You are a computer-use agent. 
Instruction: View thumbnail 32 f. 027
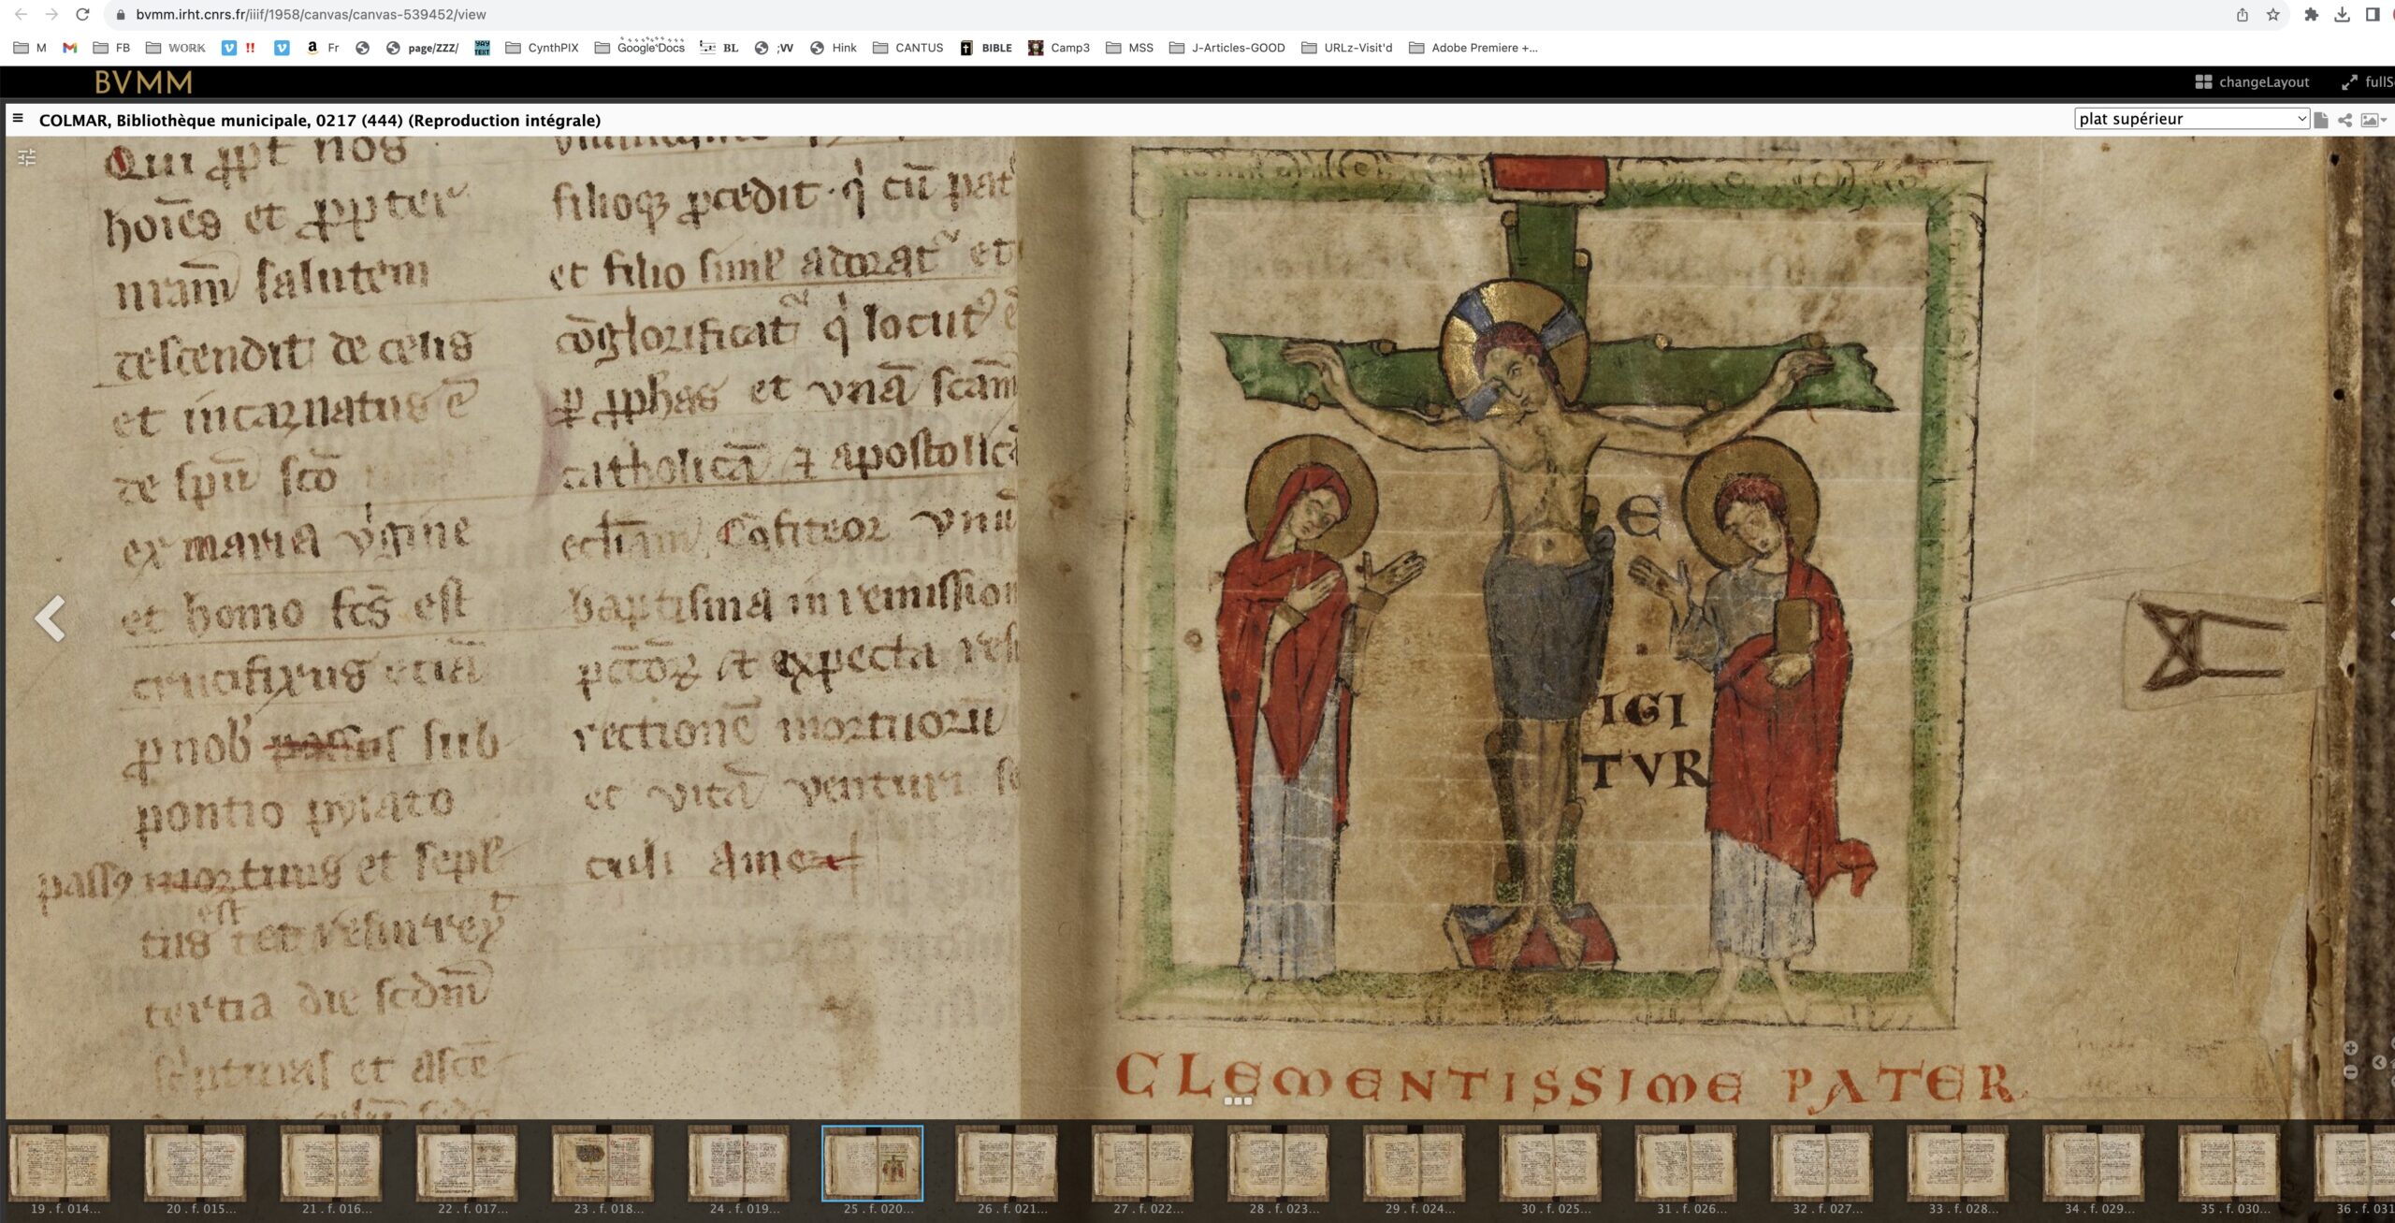point(1822,1162)
